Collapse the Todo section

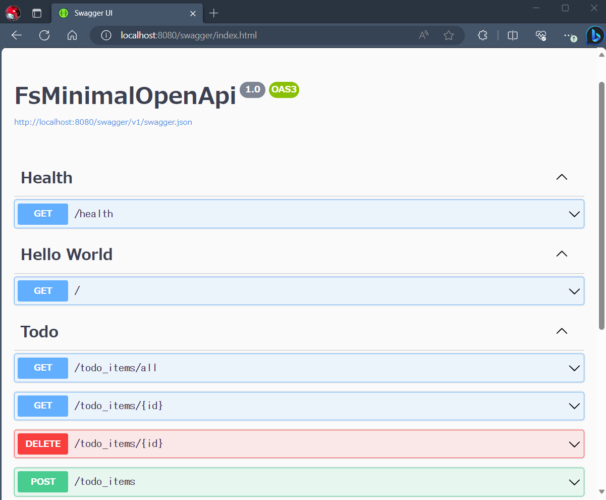tap(562, 331)
